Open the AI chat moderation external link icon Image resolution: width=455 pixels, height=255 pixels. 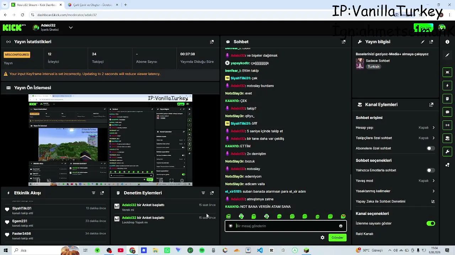[433, 202]
